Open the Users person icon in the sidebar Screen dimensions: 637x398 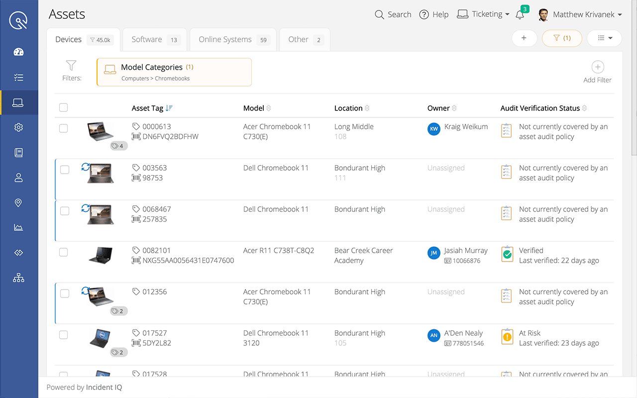tap(19, 177)
